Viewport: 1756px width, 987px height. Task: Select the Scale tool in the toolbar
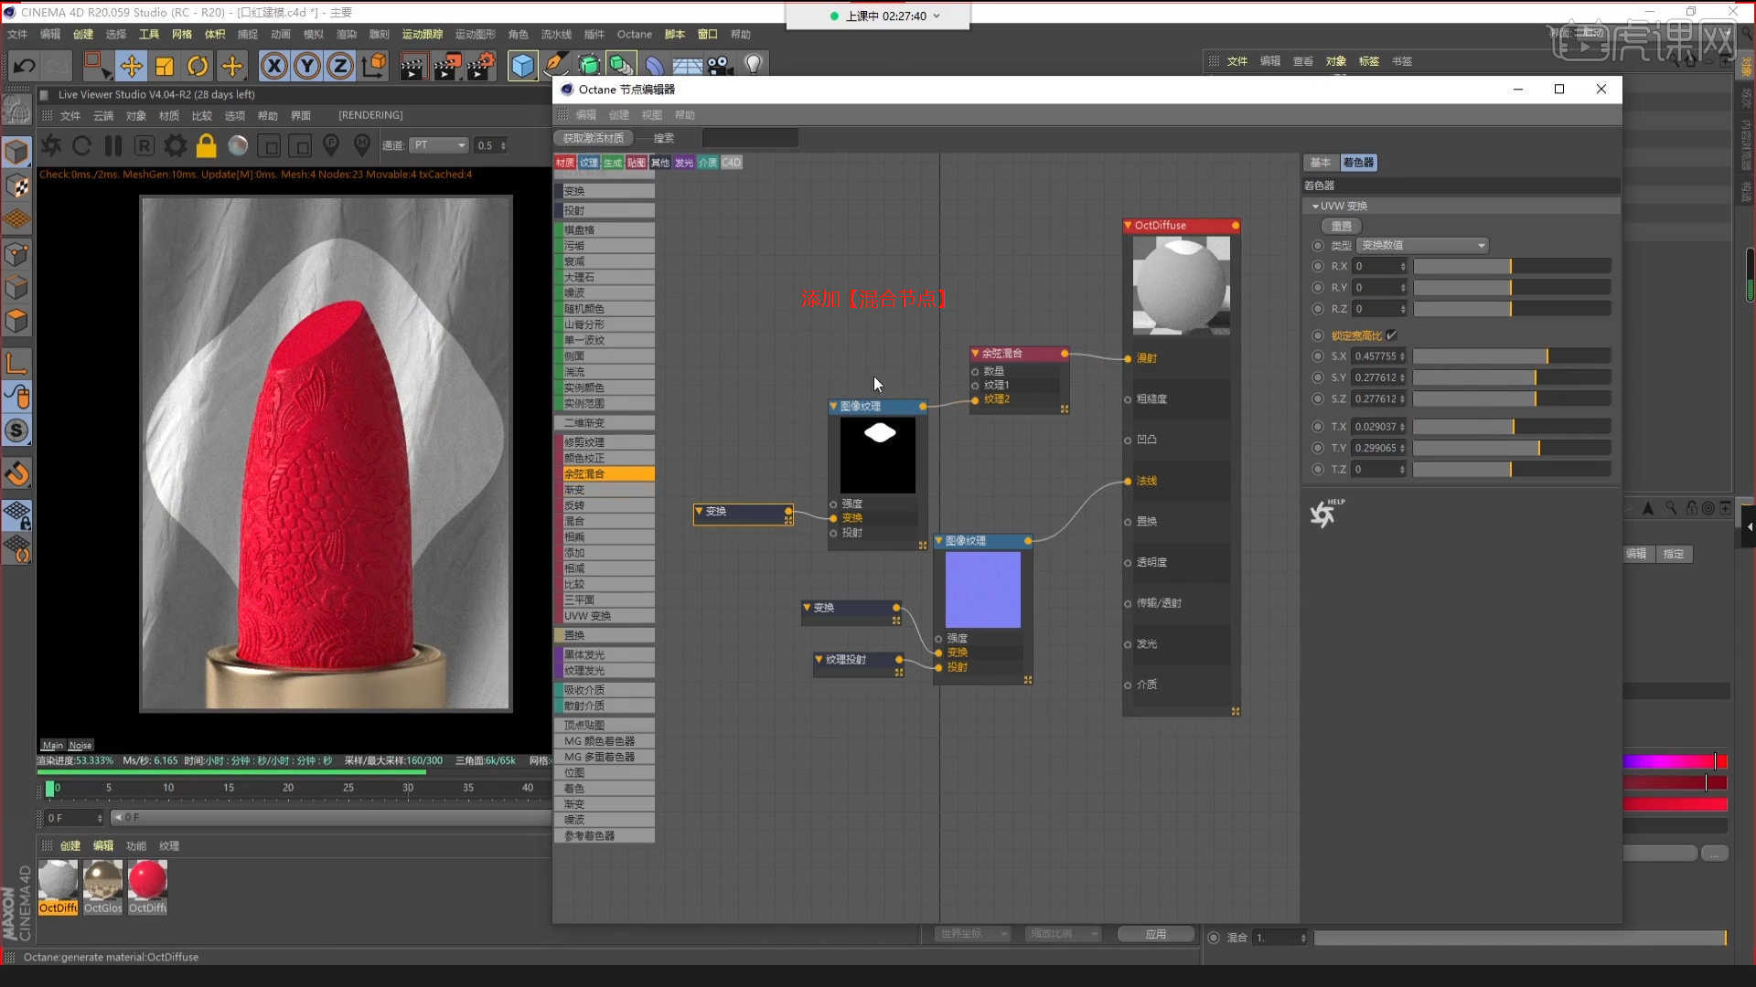tap(165, 66)
